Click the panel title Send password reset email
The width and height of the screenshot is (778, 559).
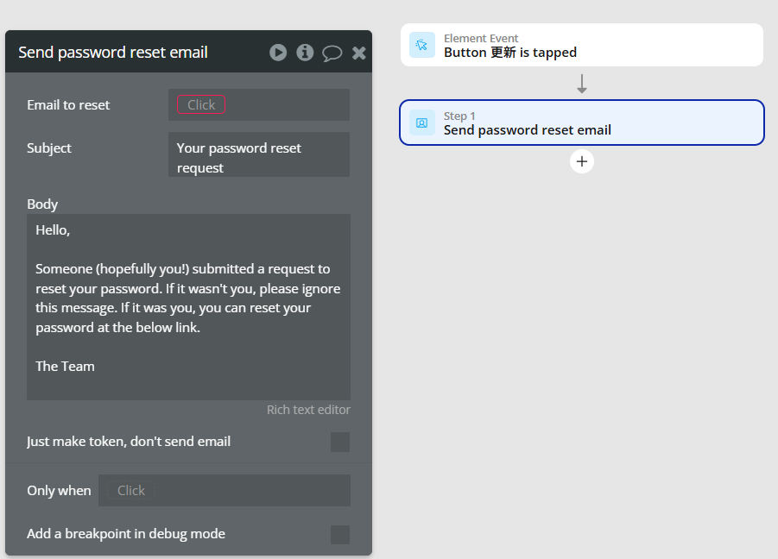point(113,53)
